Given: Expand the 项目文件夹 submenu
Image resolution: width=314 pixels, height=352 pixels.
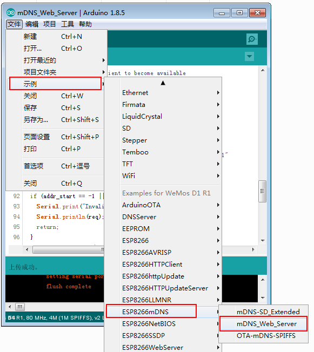Looking at the screenshot, I should click(56, 72).
